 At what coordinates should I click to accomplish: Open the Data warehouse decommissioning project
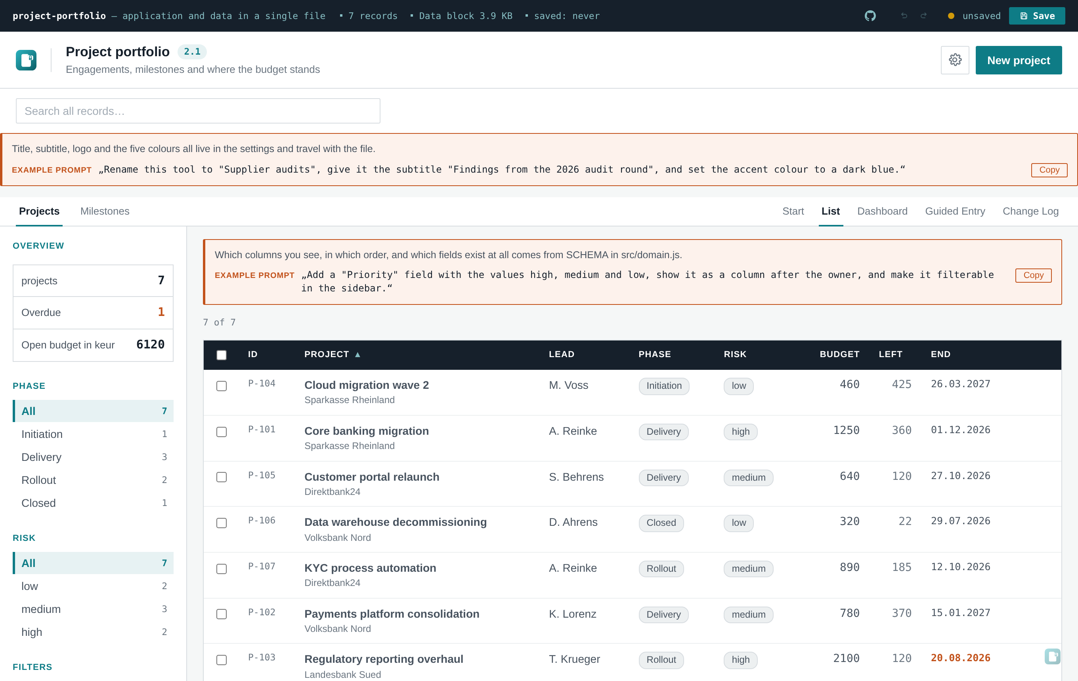click(395, 522)
